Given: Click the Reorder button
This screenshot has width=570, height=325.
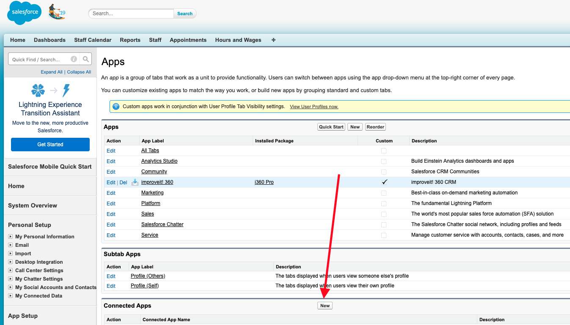Looking at the screenshot, I should (x=375, y=127).
